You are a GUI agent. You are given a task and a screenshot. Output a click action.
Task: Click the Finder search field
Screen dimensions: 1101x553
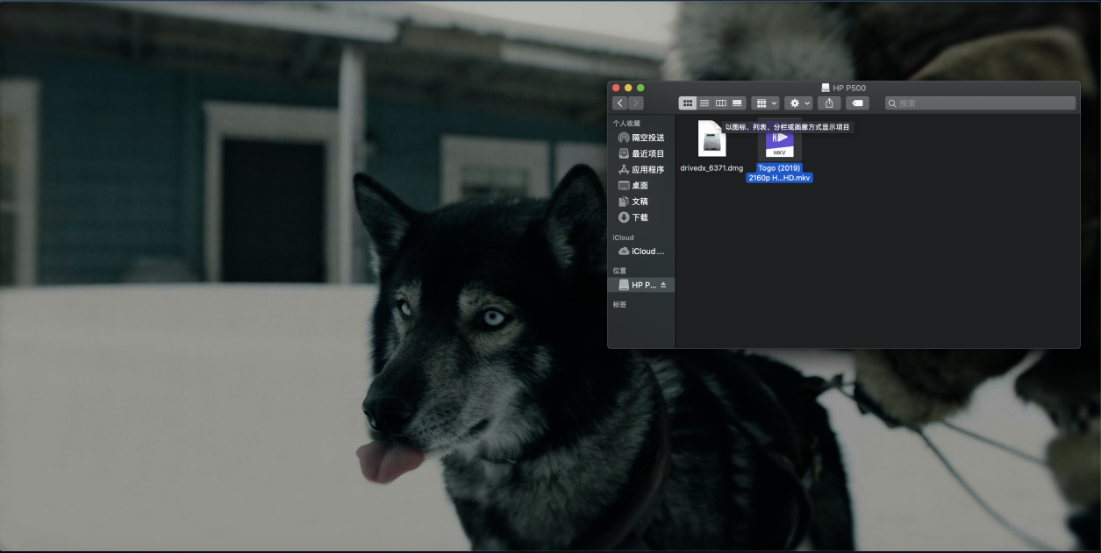tap(980, 103)
